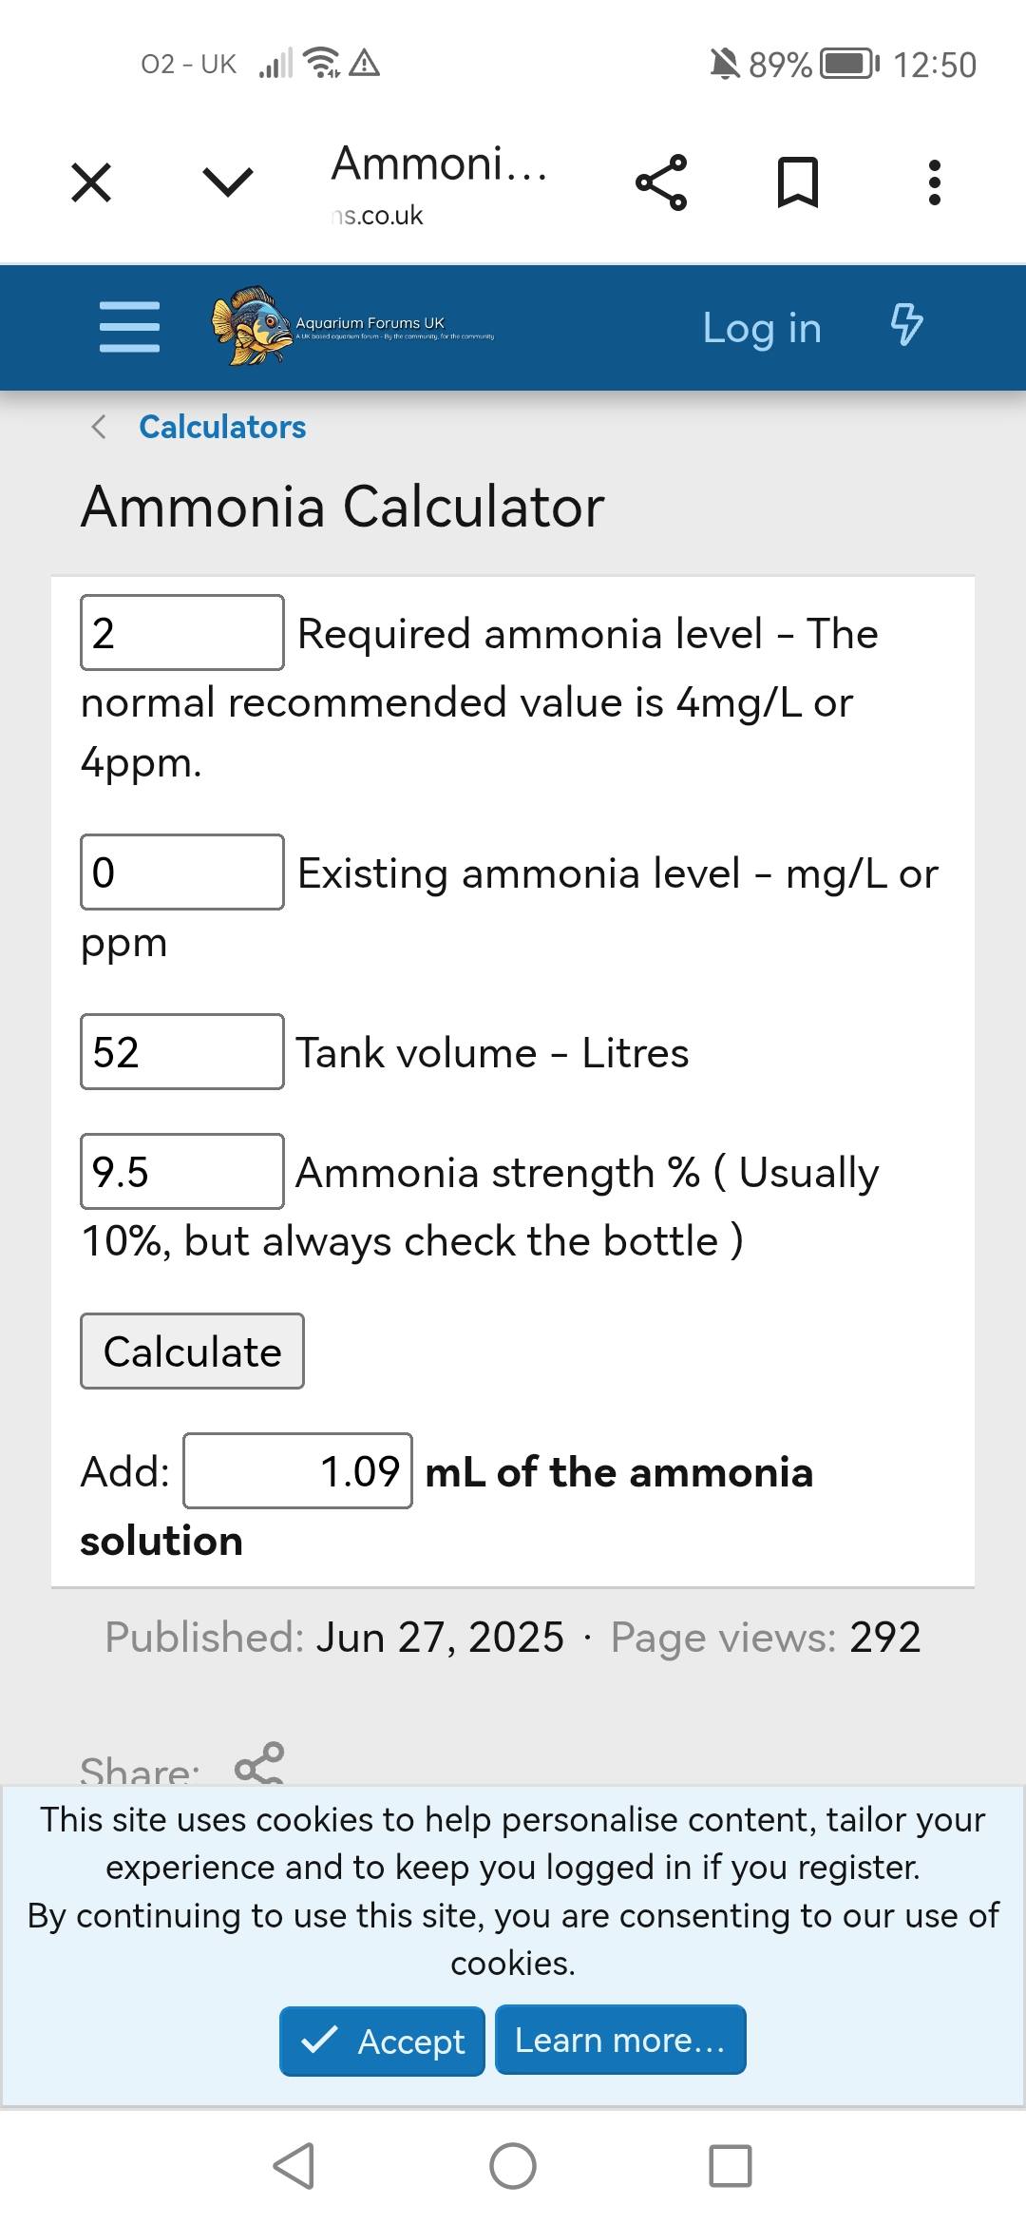Viewport: 1026px width, 2224px height.
Task: Expand the page options chevron
Action: pos(228,182)
